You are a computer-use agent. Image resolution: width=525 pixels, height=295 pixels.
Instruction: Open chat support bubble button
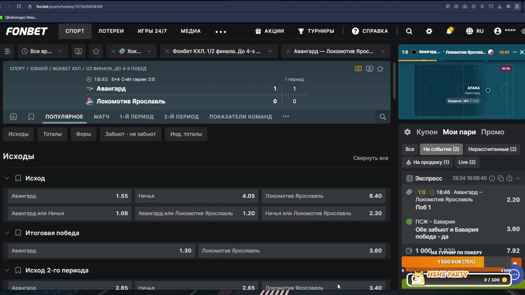pos(514,275)
